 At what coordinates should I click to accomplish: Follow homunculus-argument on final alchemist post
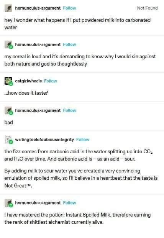69,203
